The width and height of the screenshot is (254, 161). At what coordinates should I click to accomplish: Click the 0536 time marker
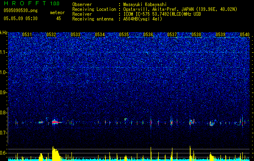click(x=148, y=35)
